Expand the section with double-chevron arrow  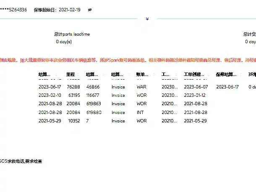click(147, 19)
